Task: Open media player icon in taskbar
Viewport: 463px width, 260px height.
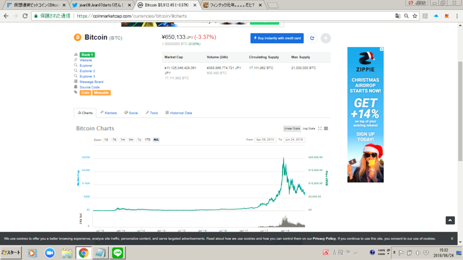Action: 32,253
